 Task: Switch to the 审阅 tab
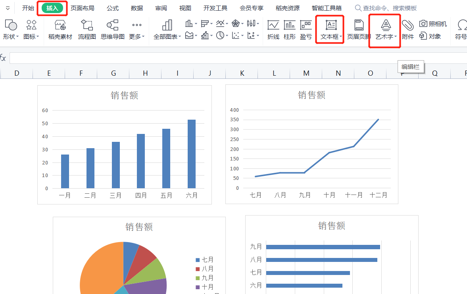[161, 8]
